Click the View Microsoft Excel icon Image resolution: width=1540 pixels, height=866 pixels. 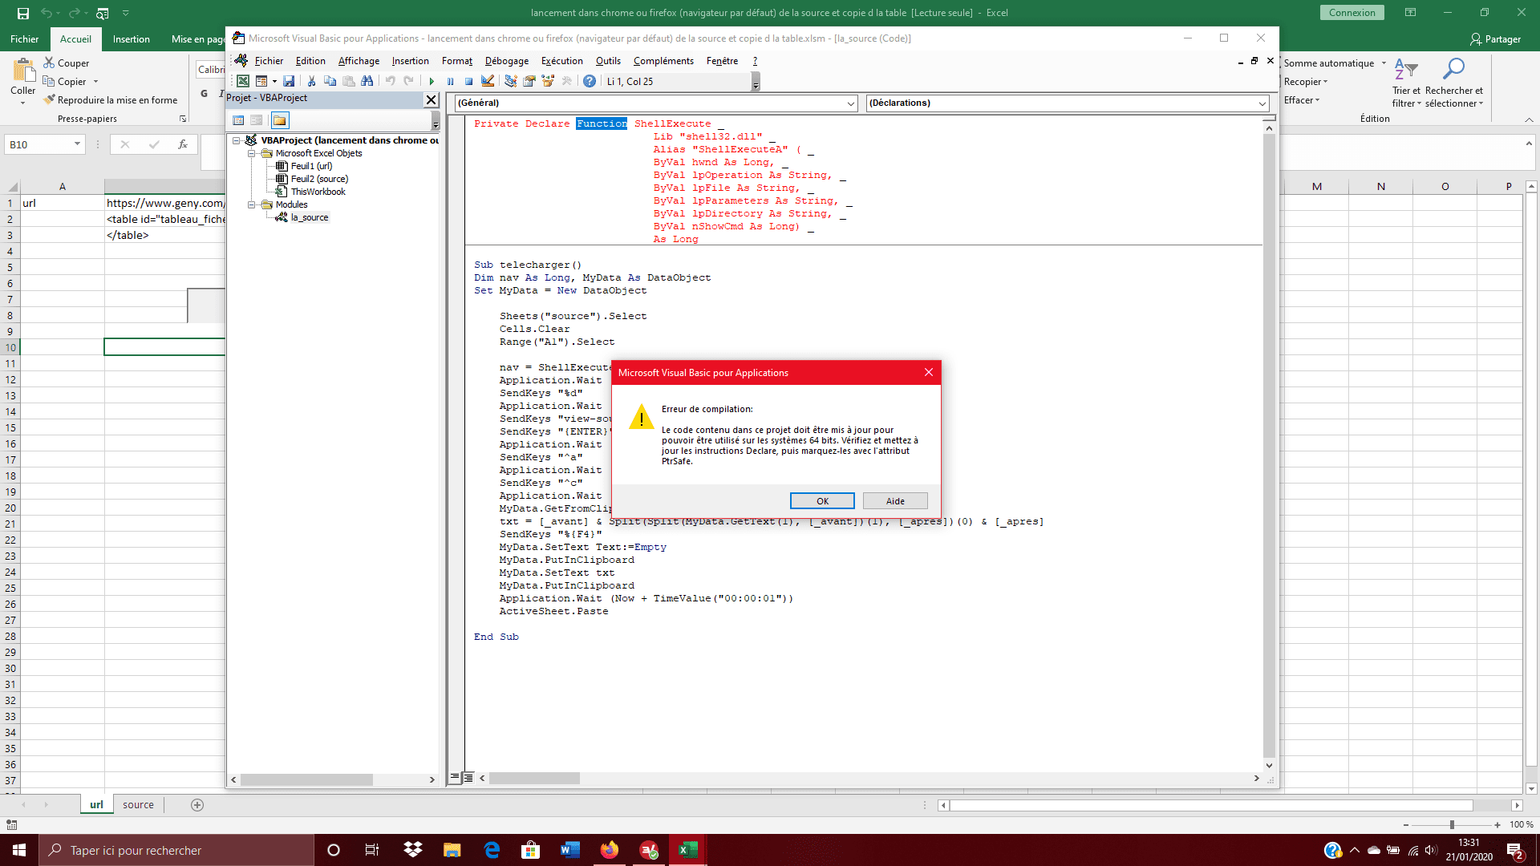point(242,81)
